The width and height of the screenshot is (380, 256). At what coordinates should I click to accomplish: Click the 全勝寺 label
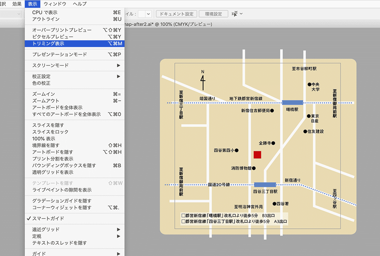point(265,143)
